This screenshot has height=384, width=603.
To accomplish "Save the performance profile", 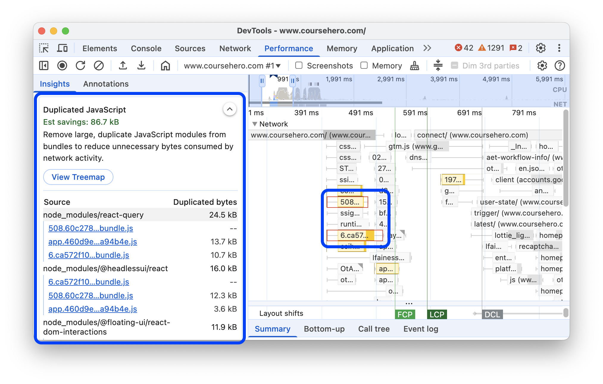I will pos(141,65).
